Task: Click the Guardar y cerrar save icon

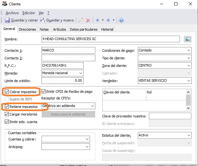Action: pyautogui.click(x=7, y=20)
